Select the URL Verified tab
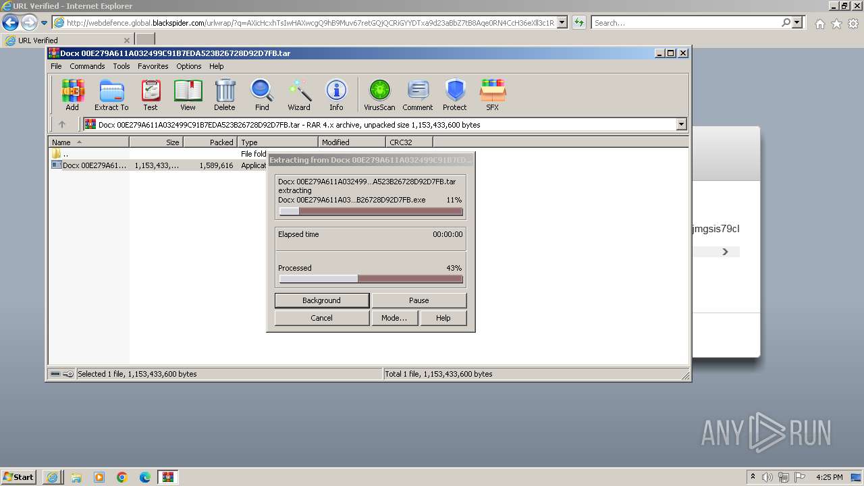Image resolution: width=864 pixels, height=486 pixels. coord(67,40)
